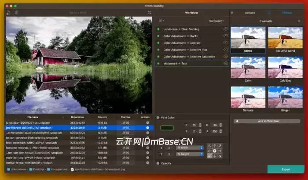Viewport: 308px width, 180px height.
Task: Remove the Color Adjustment Clarity step
Action: (225, 36)
